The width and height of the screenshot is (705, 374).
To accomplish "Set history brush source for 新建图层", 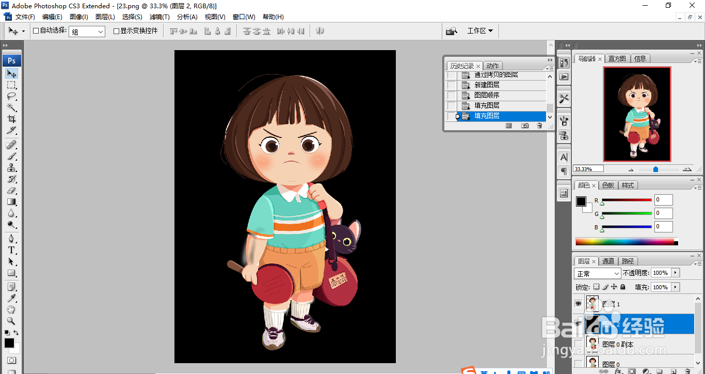I will [452, 85].
